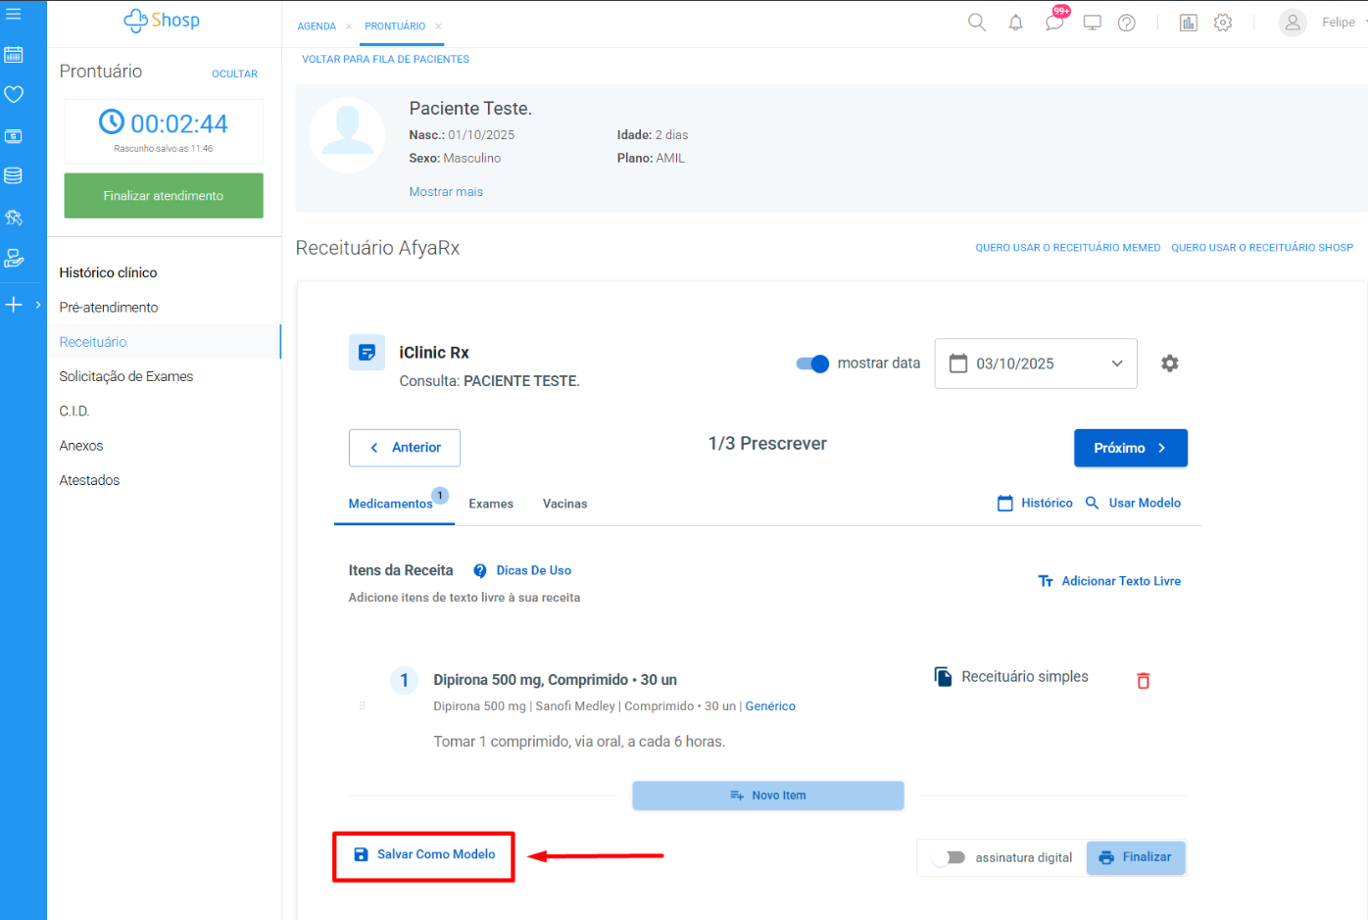Click the search magnifier icon in header
Screen dimensions: 1368x920
[x=976, y=23]
